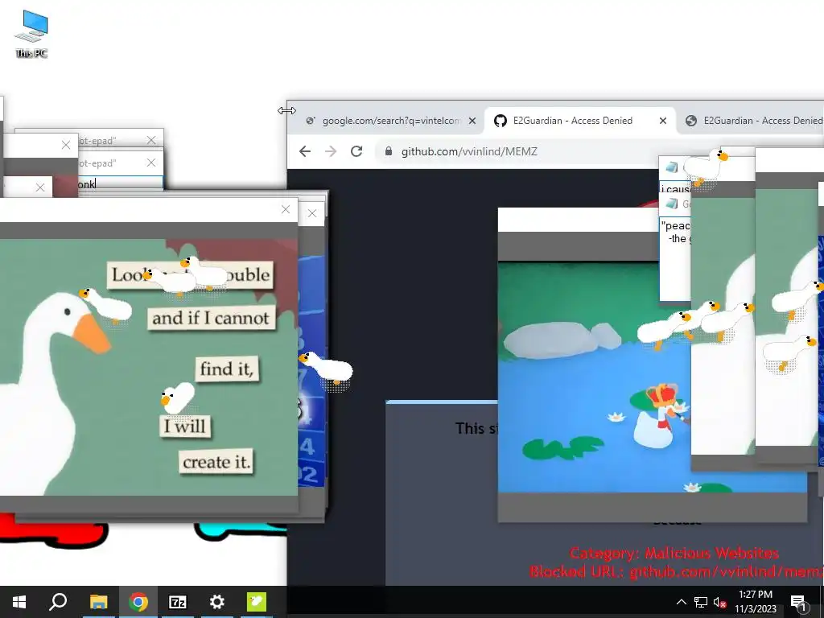
Task: Open File Explorer from the taskbar
Action: pyautogui.click(x=98, y=602)
